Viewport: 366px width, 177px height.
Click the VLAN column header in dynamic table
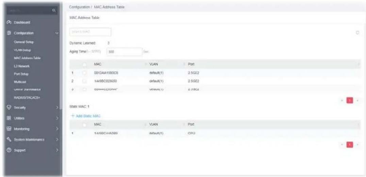click(x=153, y=64)
